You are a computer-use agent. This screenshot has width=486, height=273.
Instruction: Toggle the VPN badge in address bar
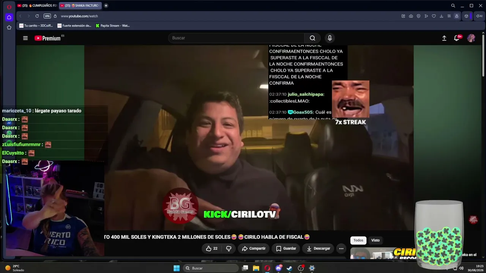[x=47, y=16]
